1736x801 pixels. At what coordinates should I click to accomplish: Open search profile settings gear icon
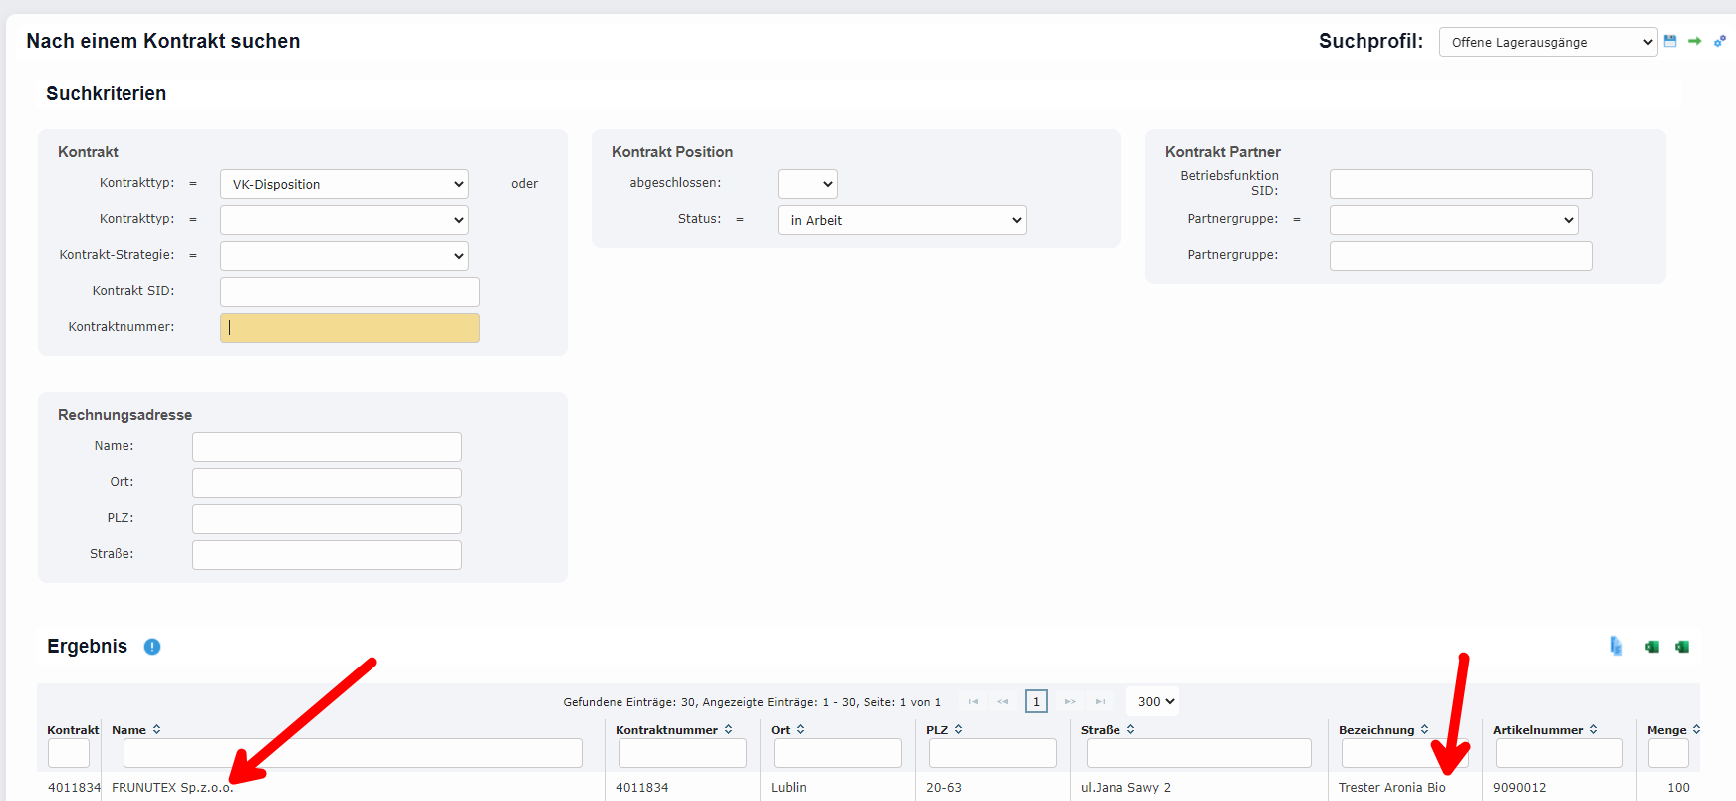point(1719,41)
